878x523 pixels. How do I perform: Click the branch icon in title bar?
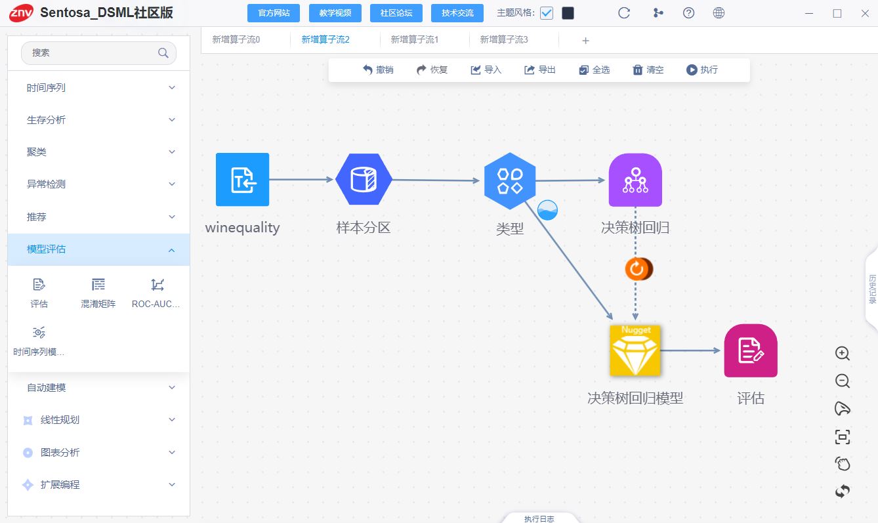(658, 13)
